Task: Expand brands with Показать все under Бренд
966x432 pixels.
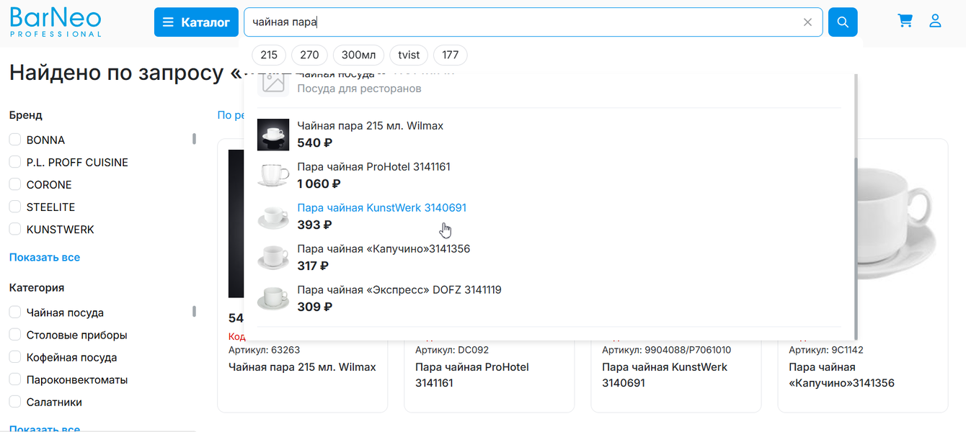Action: pyautogui.click(x=45, y=257)
